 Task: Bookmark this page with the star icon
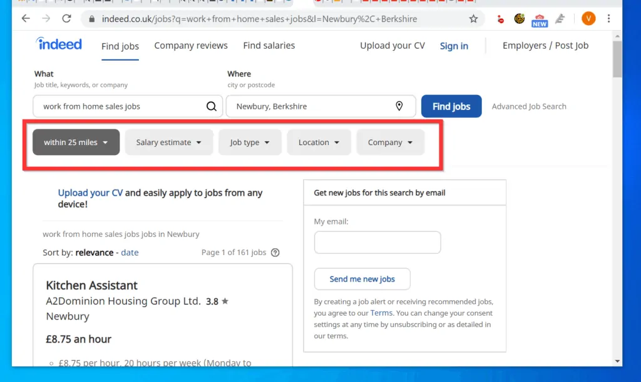474,19
